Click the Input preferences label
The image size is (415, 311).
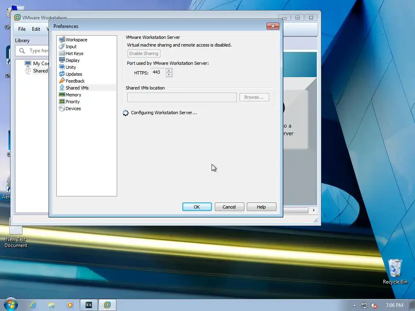[71, 47]
